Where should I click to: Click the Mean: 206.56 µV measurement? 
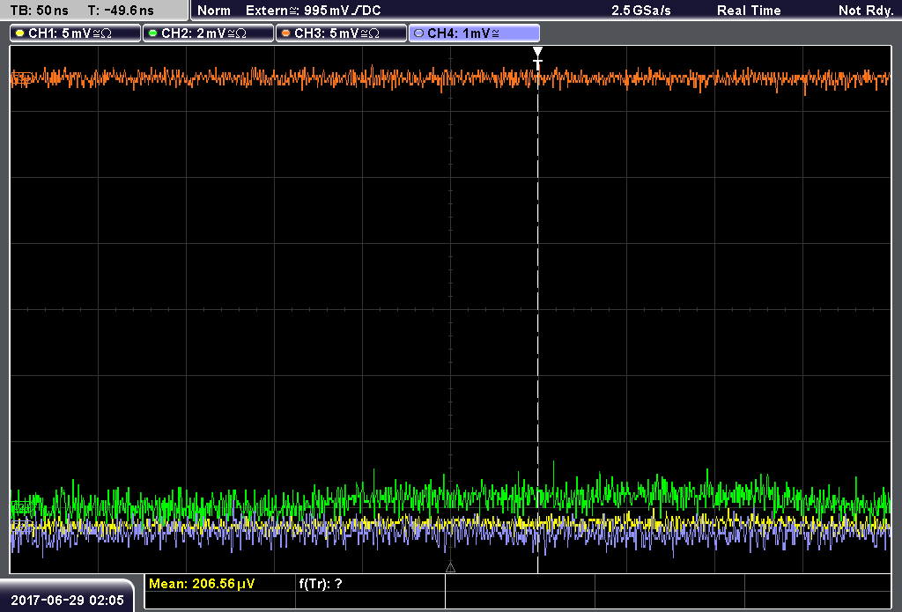(202, 583)
